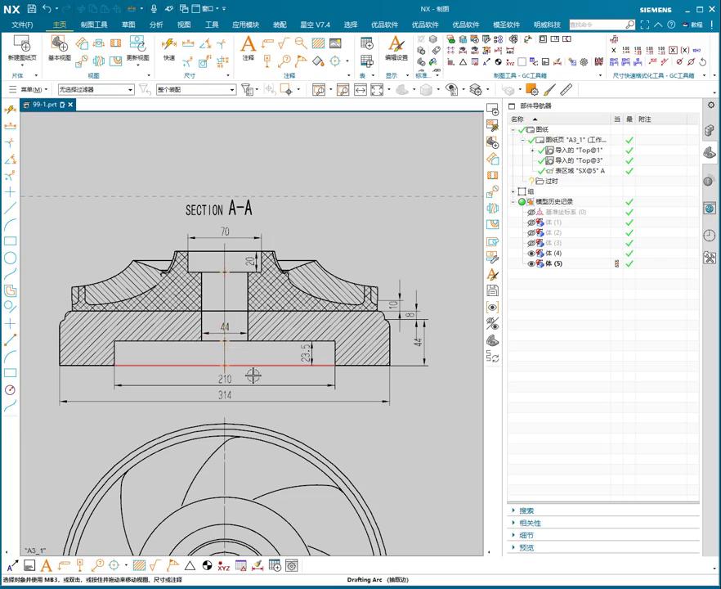Expand the 相关性 (Dependencies) panel section
Image resolution: width=721 pixels, height=589 pixels.
pyautogui.click(x=530, y=524)
